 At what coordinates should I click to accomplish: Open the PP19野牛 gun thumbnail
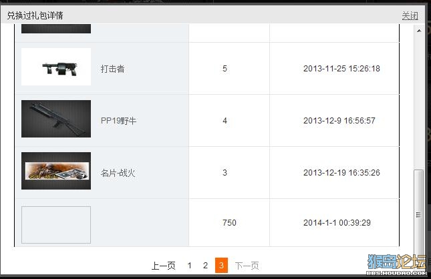pos(56,119)
